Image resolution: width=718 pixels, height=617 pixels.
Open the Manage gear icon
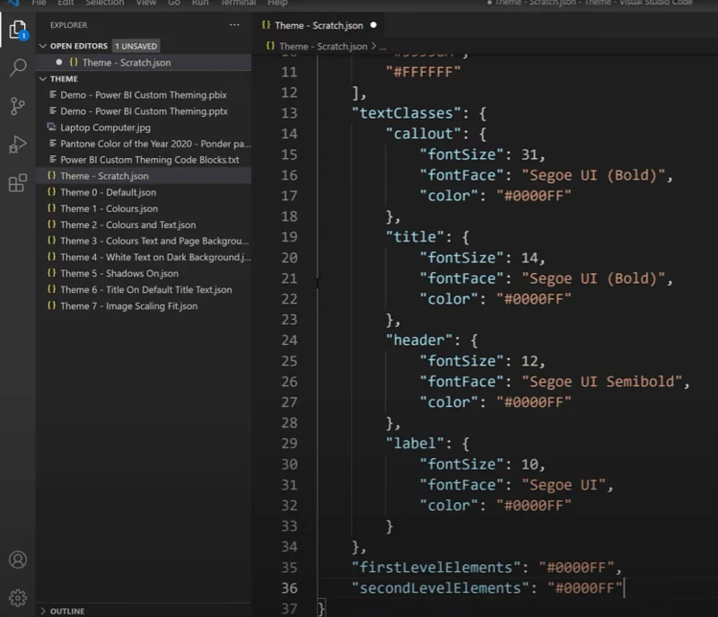18,598
